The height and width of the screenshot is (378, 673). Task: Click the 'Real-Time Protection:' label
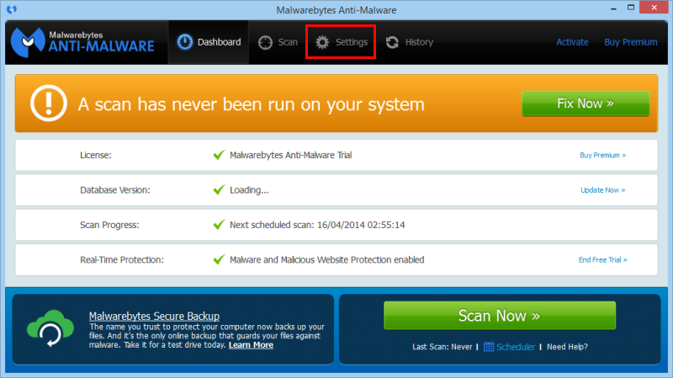[121, 260]
